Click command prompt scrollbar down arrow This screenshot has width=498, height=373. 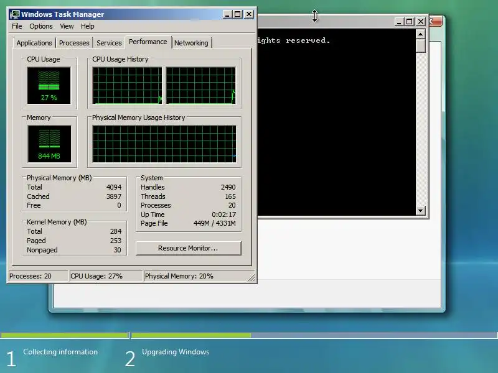(x=421, y=210)
